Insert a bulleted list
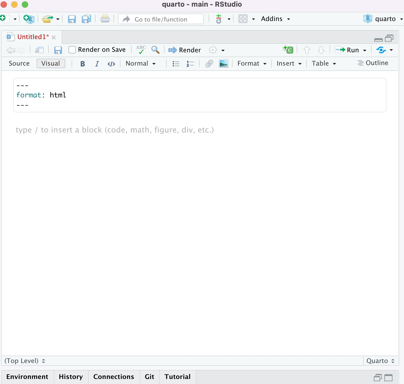Screen dimensions: 404x384 (176, 64)
